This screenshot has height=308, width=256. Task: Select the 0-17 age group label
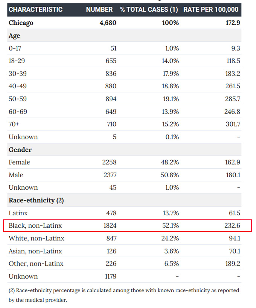[x=15, y=48]
